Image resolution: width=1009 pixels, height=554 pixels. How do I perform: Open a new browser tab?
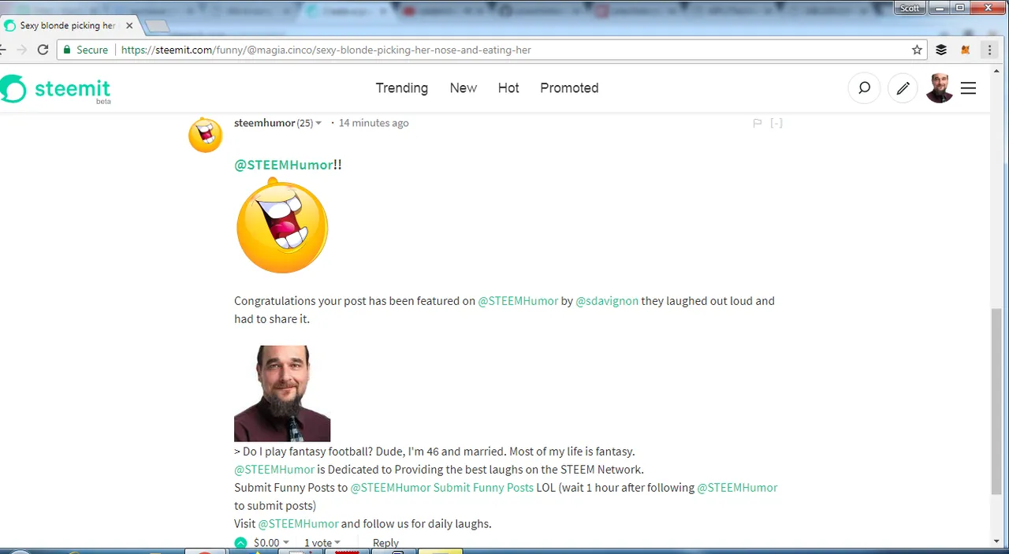click(157, 26)
